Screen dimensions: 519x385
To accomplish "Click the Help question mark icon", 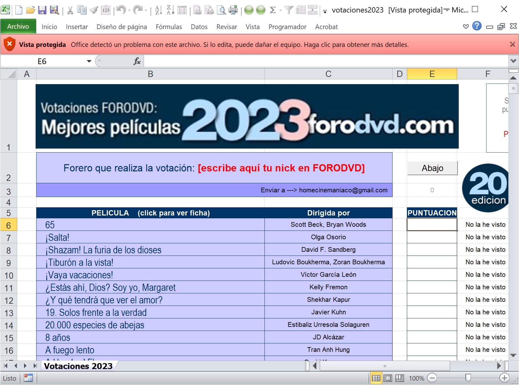I will coord(477,26).
